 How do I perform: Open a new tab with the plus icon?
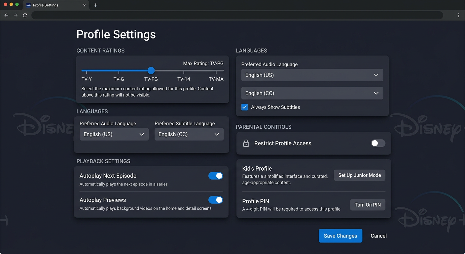95,5
